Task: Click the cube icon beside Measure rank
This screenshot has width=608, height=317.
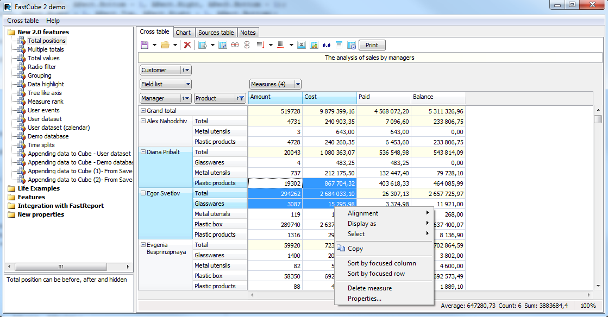Action: pos(21,102)
